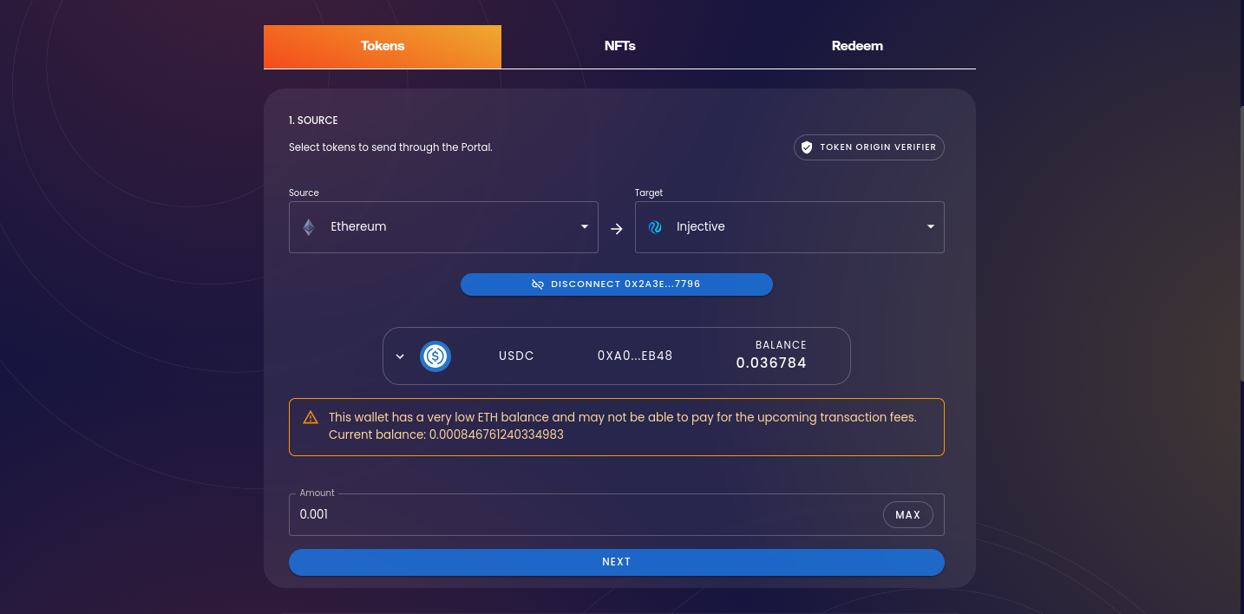Click the USDC coin icon
Screen dimensions: 1244x614
tap(435, 356)
